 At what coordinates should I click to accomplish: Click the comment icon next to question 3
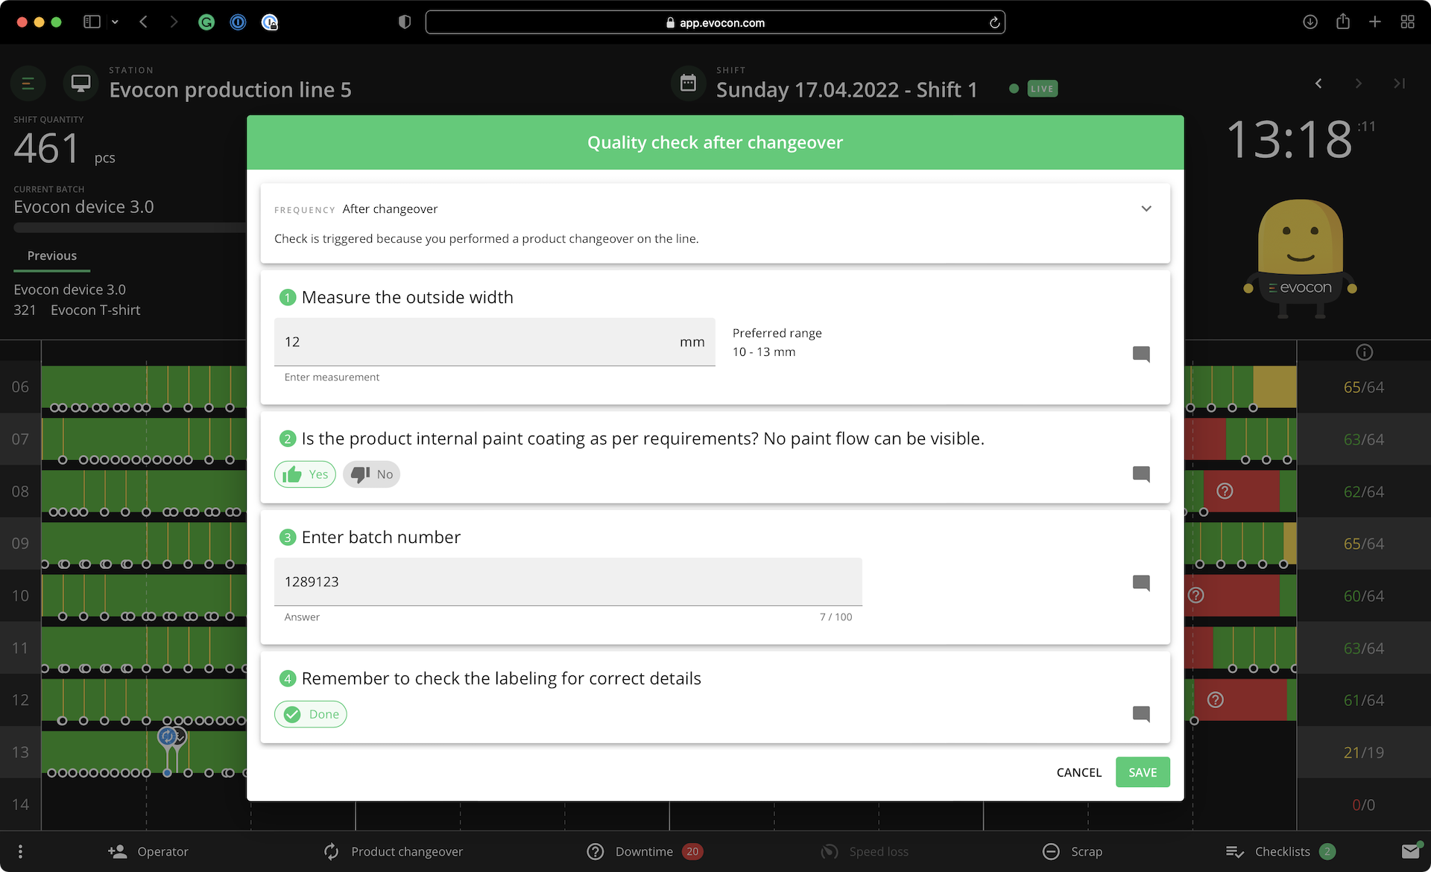1142,583
